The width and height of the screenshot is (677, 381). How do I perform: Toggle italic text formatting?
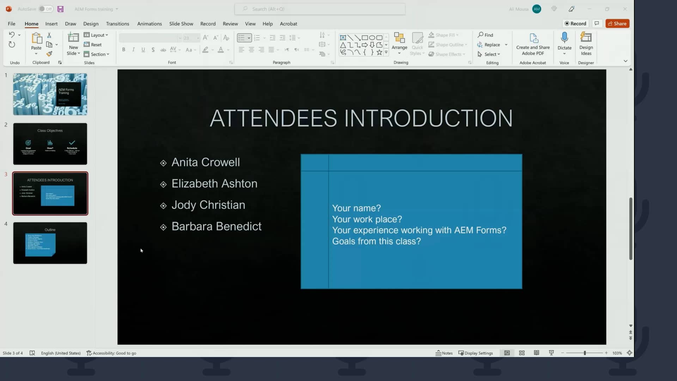[x=133, y=50]
